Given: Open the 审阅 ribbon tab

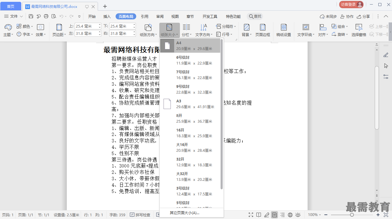Looking at the screenshot, I should point(160,16).
